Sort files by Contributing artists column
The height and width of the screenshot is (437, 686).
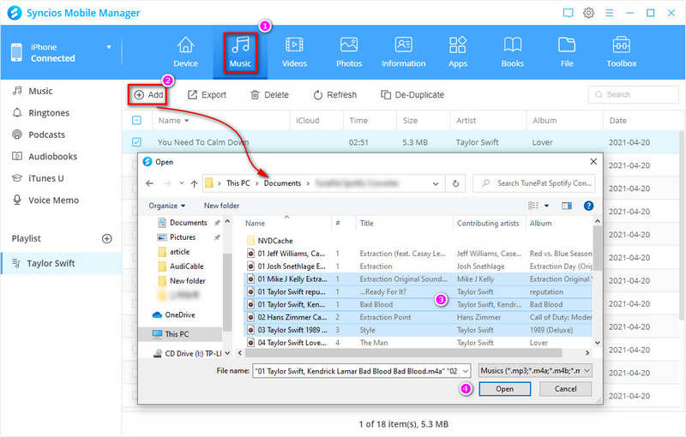(488, 224)
